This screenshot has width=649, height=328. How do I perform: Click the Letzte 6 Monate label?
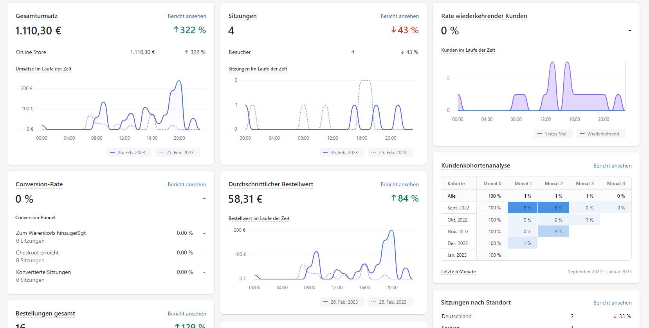point(458,272)
